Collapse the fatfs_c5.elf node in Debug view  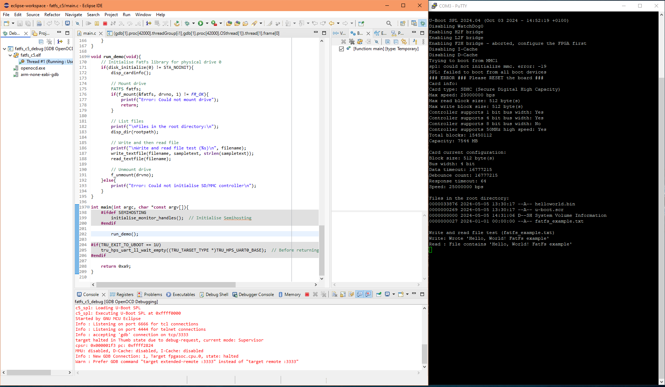tap(10, 55)
